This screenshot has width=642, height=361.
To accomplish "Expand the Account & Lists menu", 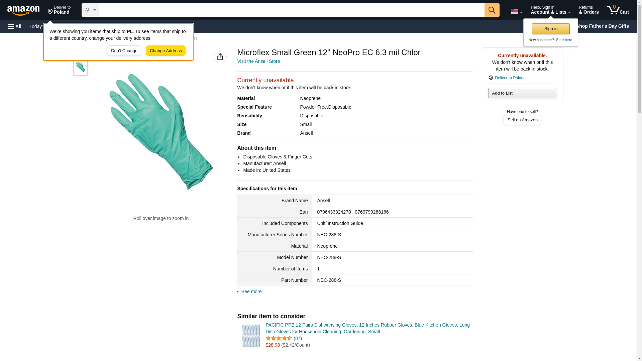I will coord(550,10).
